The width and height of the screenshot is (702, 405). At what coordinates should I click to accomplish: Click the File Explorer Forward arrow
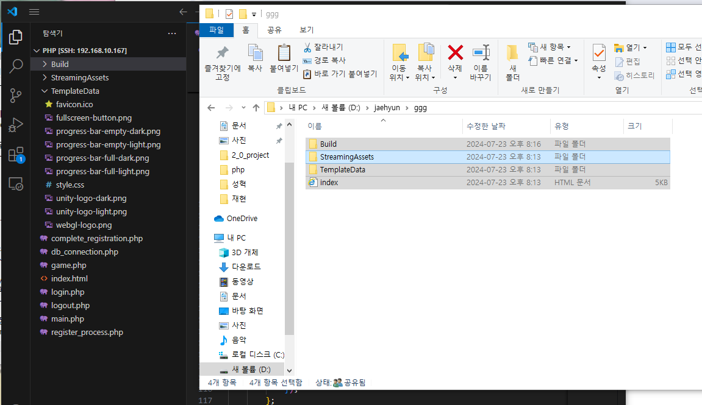[229, 108]
